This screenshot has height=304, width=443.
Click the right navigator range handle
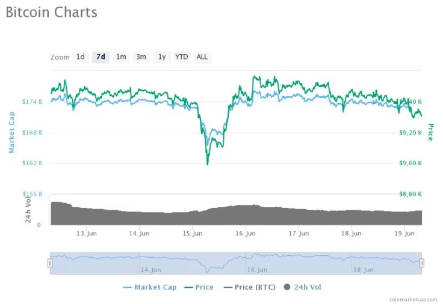click(x=421, y=263)
